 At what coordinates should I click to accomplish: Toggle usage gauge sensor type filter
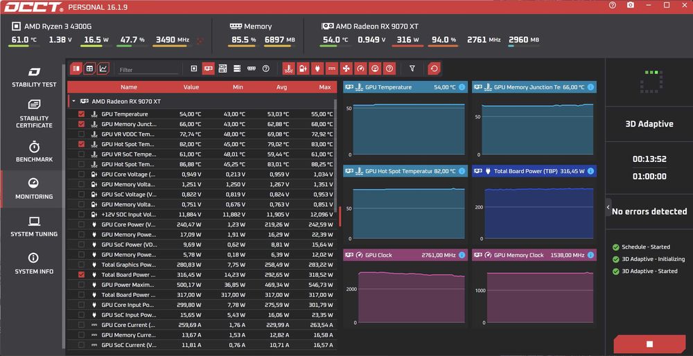(375, 69)
